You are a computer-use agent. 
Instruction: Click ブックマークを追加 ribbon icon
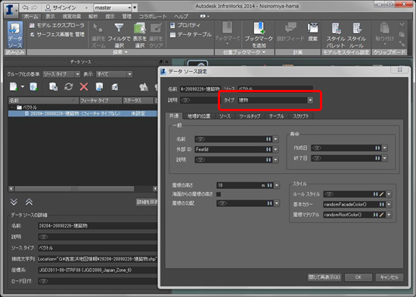click(x=259, y=29)
